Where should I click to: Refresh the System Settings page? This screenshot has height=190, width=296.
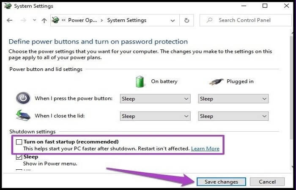186,20
